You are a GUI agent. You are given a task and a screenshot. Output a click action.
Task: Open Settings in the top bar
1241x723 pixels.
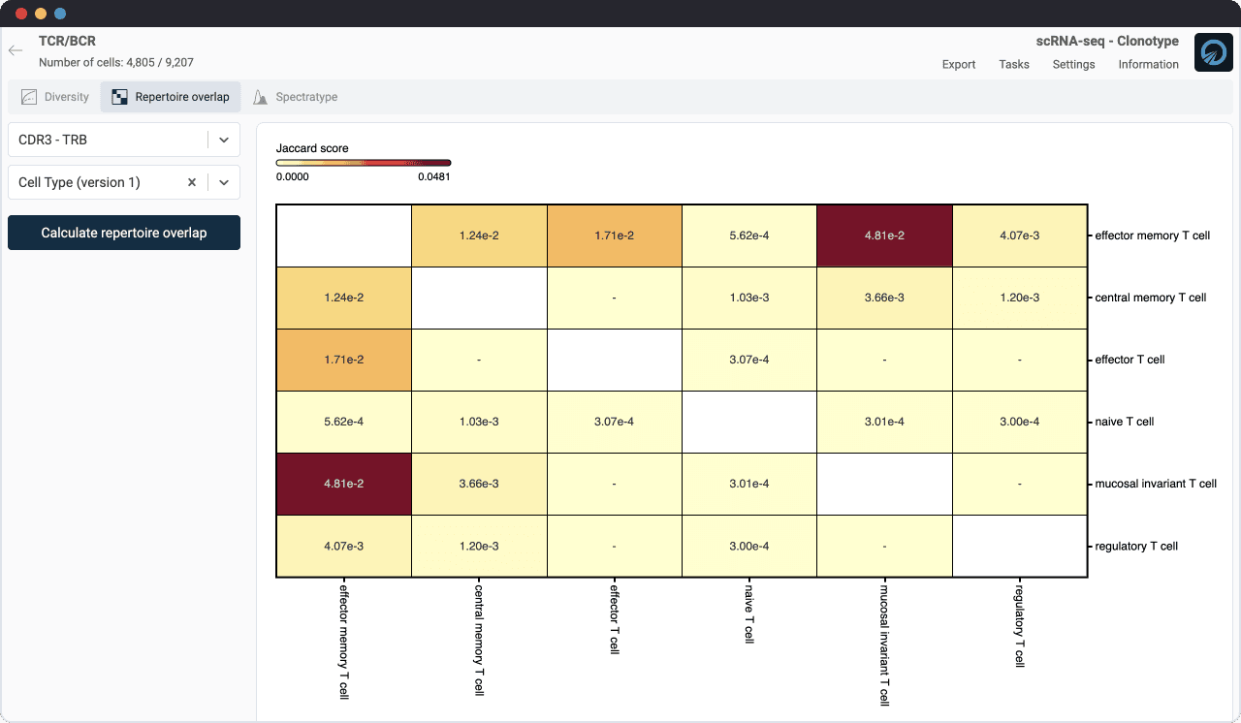(1073, 64)
